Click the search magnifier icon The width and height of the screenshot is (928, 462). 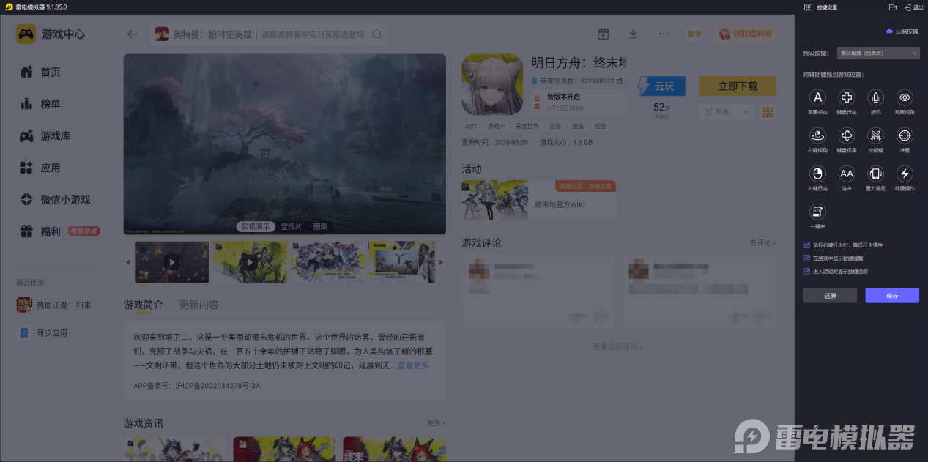pyautogui.click(x=377, y=34)
